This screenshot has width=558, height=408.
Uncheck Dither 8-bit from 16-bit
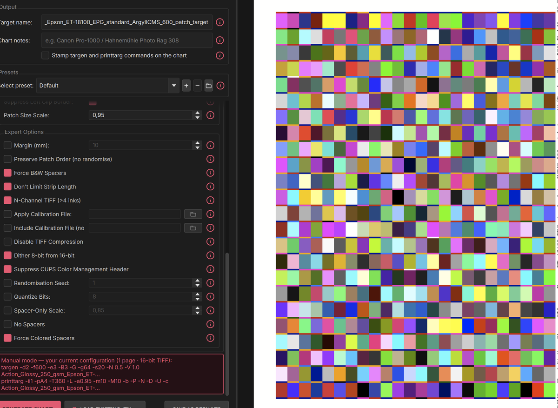coord(7,255)
